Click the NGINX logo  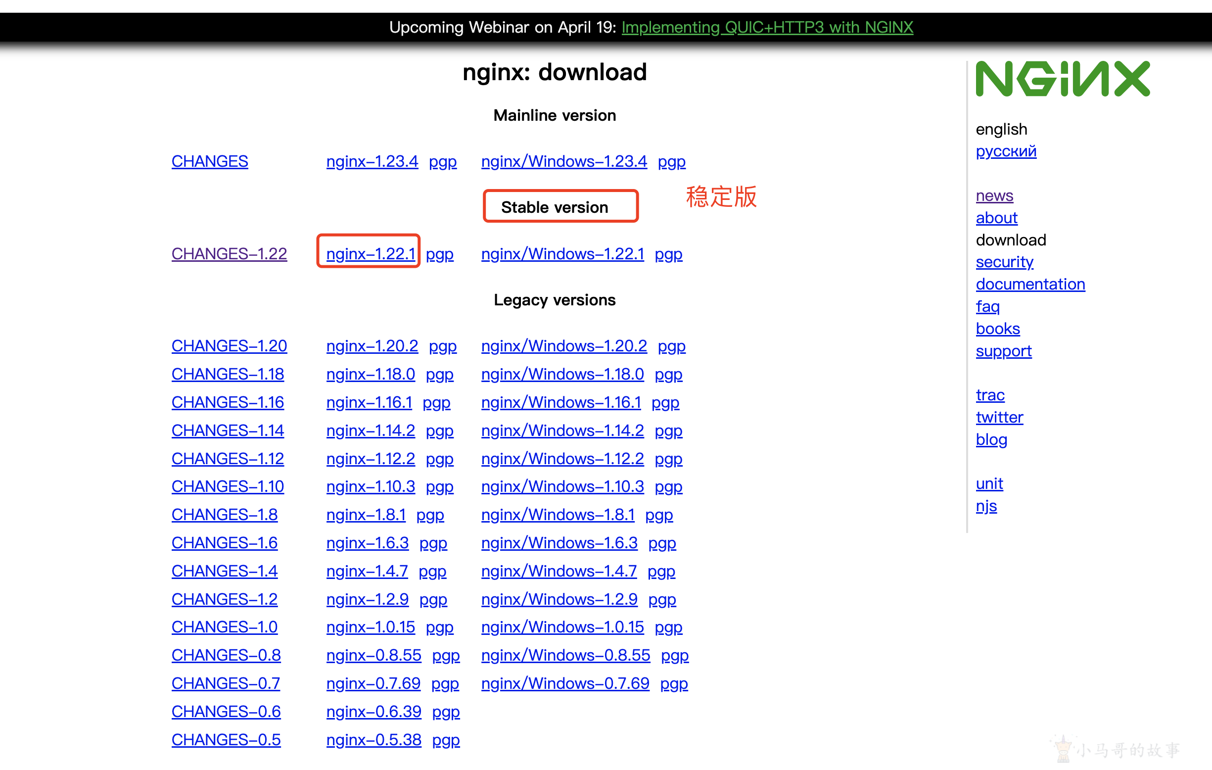1063,79
